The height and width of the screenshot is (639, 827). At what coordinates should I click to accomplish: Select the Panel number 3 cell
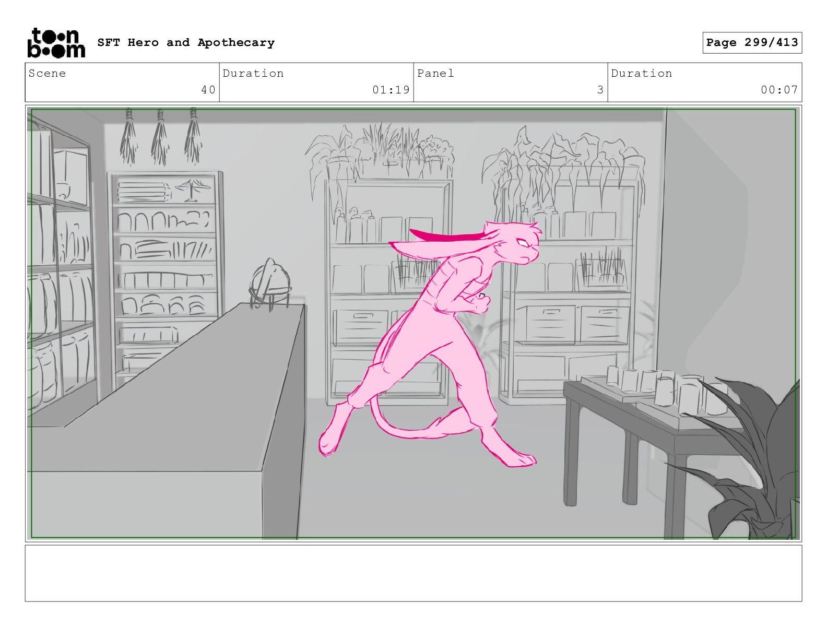click(x=510, y=82)
